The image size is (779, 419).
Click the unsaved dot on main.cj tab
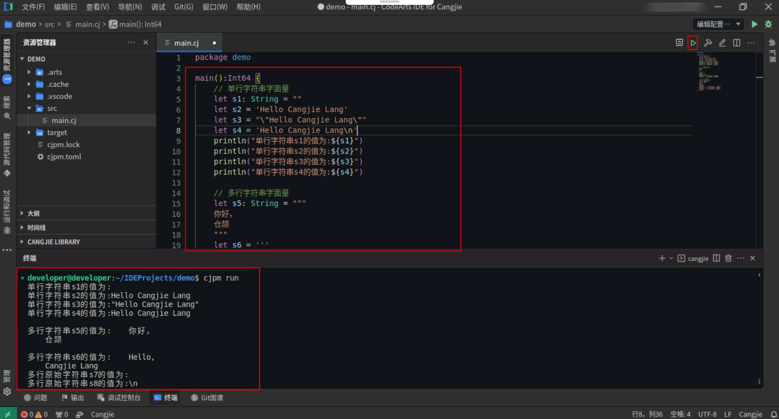click(x=214, y=43)
